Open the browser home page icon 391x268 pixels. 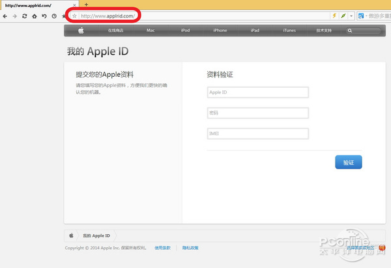tap(35, 16)
